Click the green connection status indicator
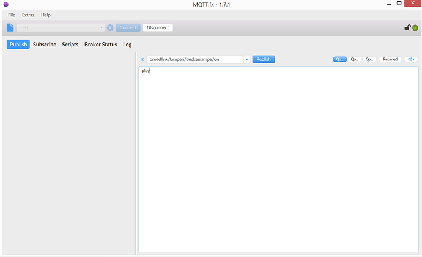This screenshot has height=257, width=422. [415, 27]
